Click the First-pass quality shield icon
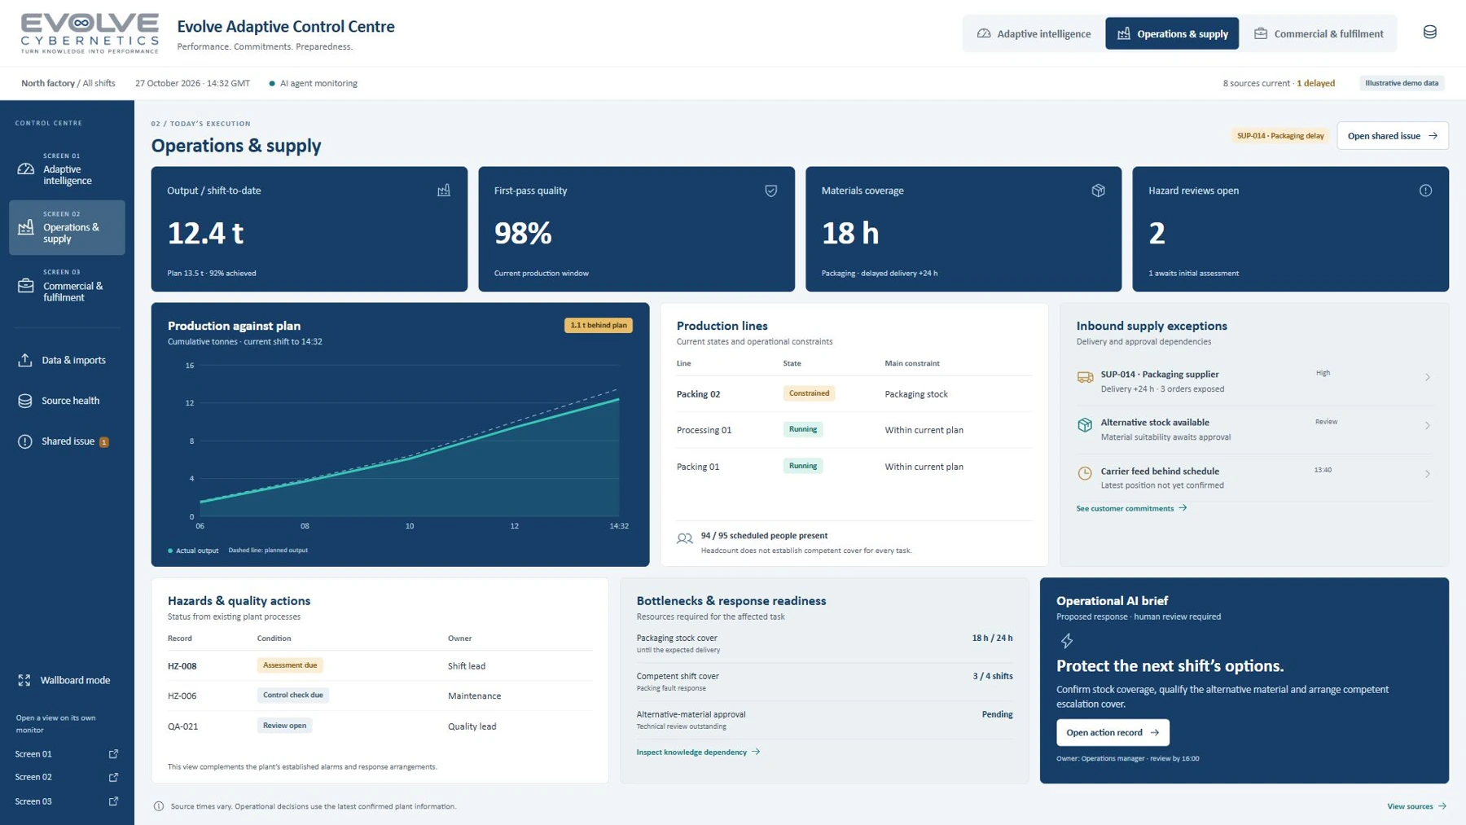The height and width of the screenshot is (825, 1466). [x=770, y=191]
